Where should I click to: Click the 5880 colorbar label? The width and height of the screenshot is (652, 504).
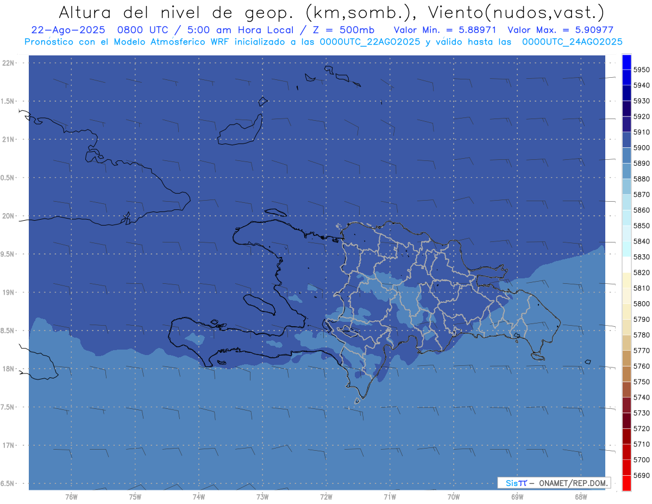click(642, 179)
